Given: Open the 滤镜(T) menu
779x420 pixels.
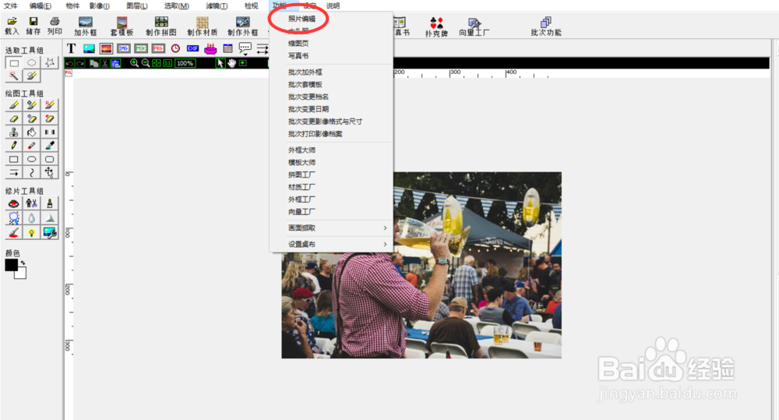Looking at the screenshot, I should [x=217, y=5].
